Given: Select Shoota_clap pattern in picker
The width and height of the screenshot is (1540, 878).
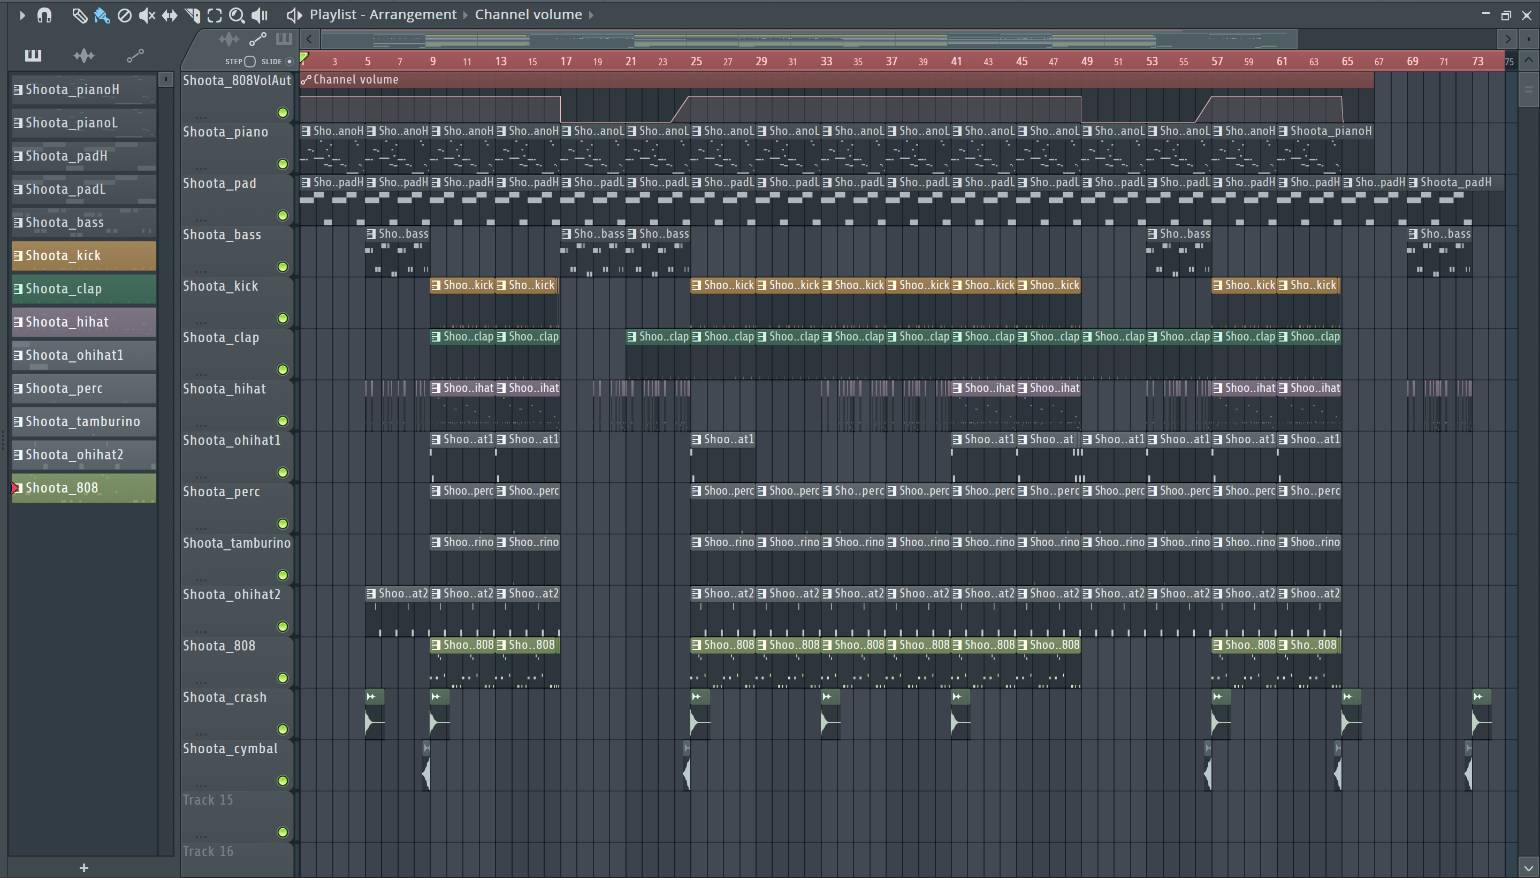Looking at the screenshot, I should (84, 289).
